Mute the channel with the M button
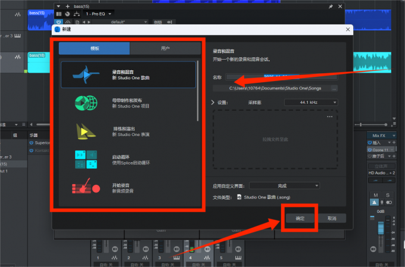The width and height of the screenshot is (405, 267). 375,195
